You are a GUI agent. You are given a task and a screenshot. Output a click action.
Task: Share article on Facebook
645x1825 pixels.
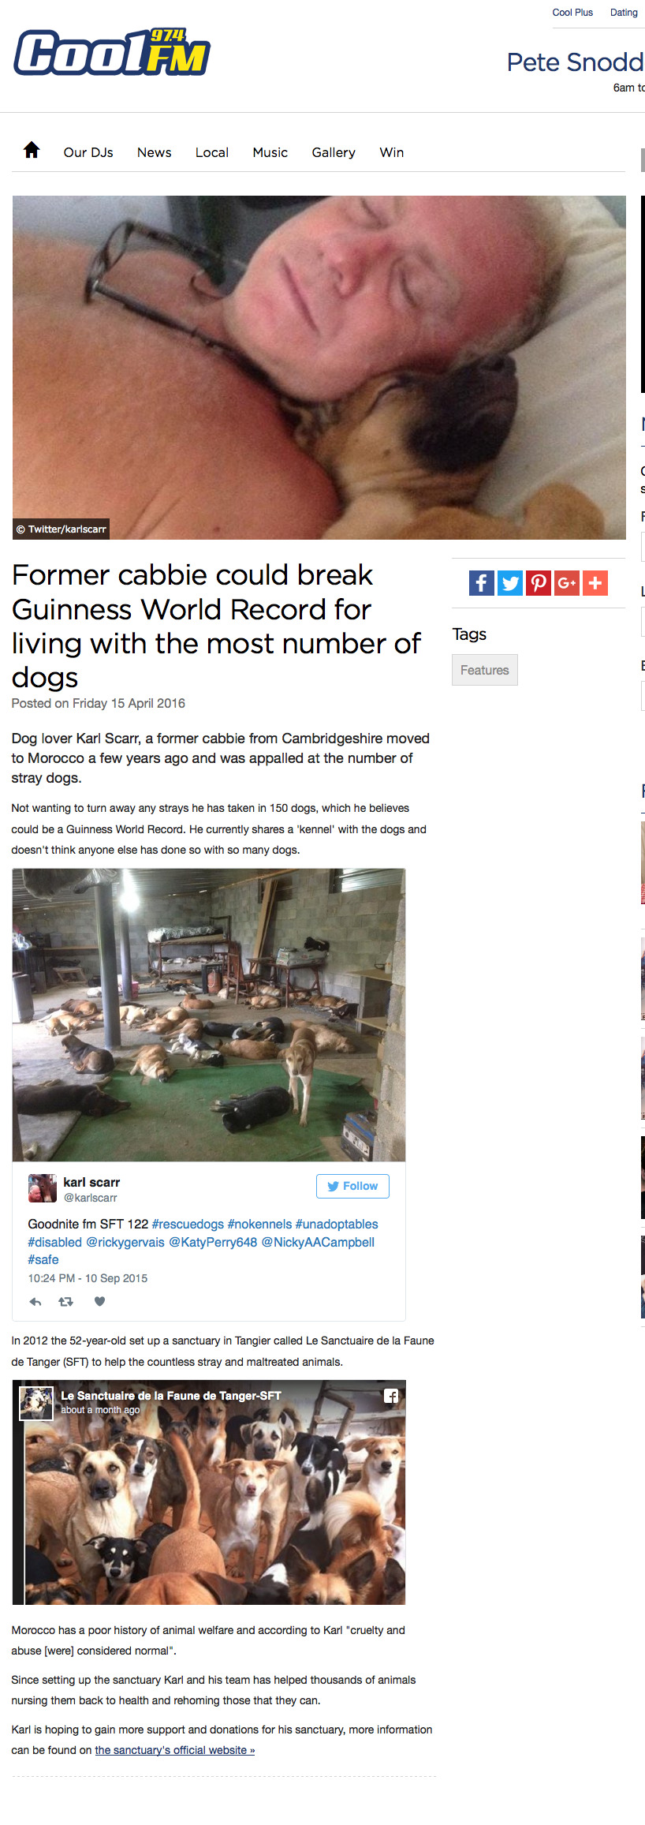482,583
